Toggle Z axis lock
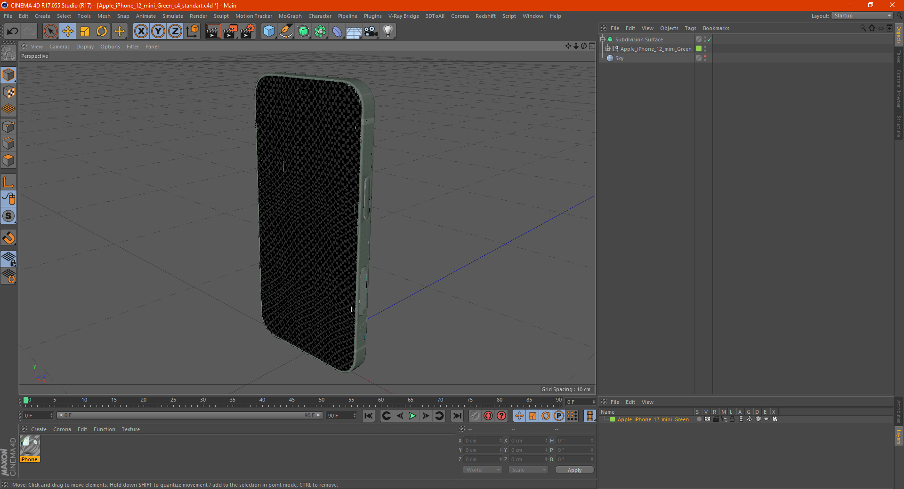The width and height of the screenshot is (904, 489). tap(175, 32)
